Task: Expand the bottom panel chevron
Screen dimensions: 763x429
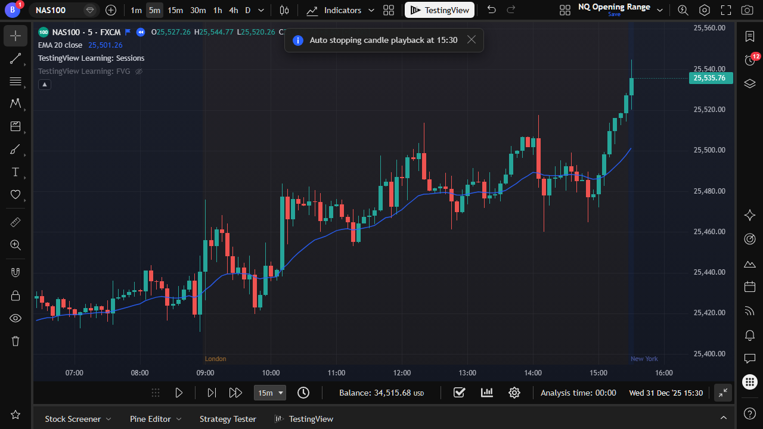Action: [x=724, y=419]
